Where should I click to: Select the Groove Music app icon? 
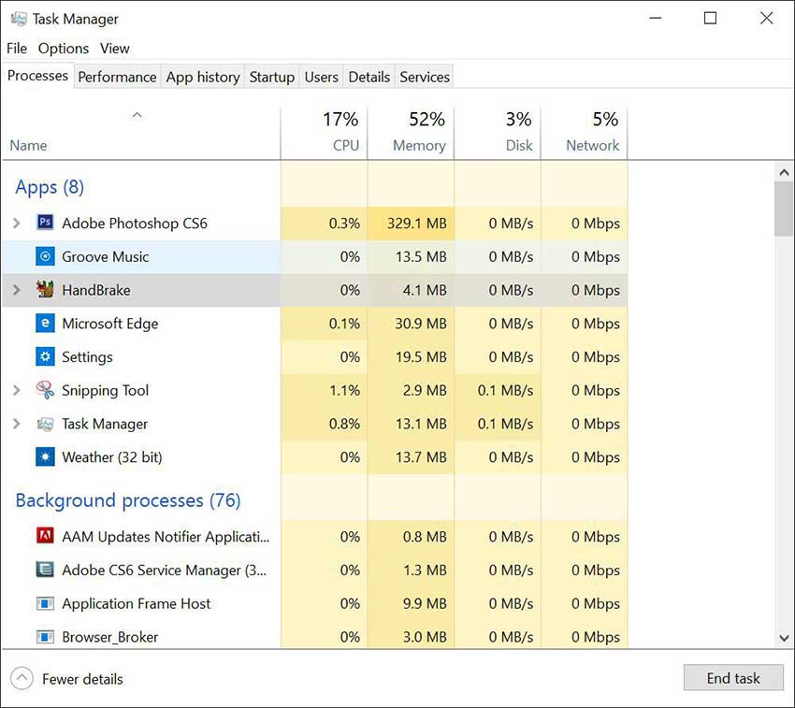pos(45,256)
